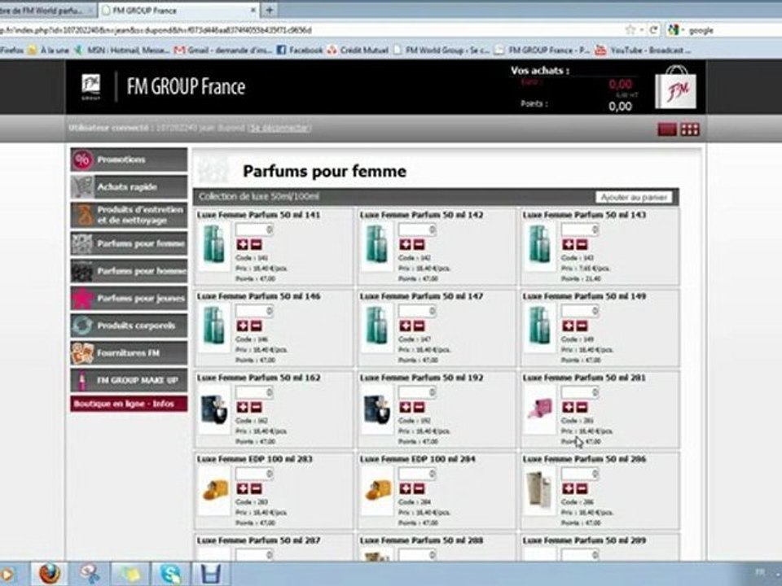Click plus button for Parfum 142

pyautogui.click(x=406, y=245)
